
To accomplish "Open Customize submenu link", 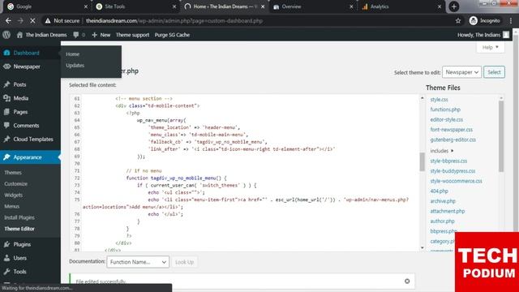I will [x=16, y=184].
